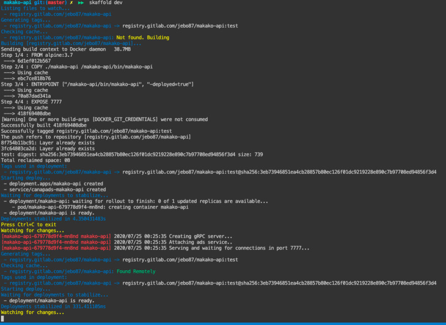Click '8f754b11bc91: Layer already exists' line
The image size is (446, 325).
[48, 143]
